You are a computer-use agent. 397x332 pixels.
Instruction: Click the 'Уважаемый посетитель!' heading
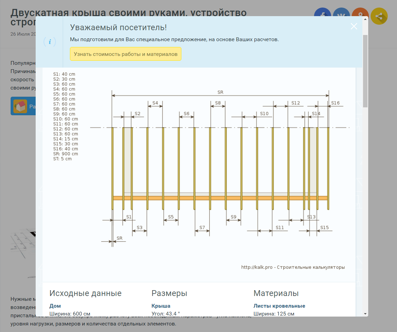pos(119,27)
